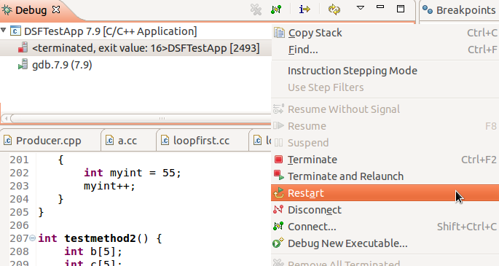Click the Copy Stack document icon
The width and height of the screenshot is (499, 266).
click(279, 33)
